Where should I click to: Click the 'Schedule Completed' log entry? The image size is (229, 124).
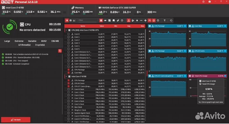coord(21,64)
